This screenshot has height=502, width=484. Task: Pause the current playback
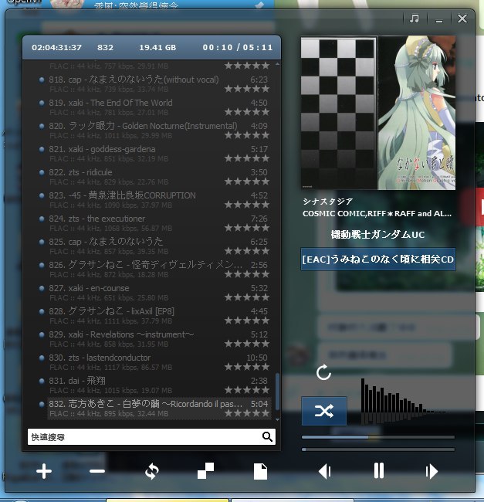[378, 471]
